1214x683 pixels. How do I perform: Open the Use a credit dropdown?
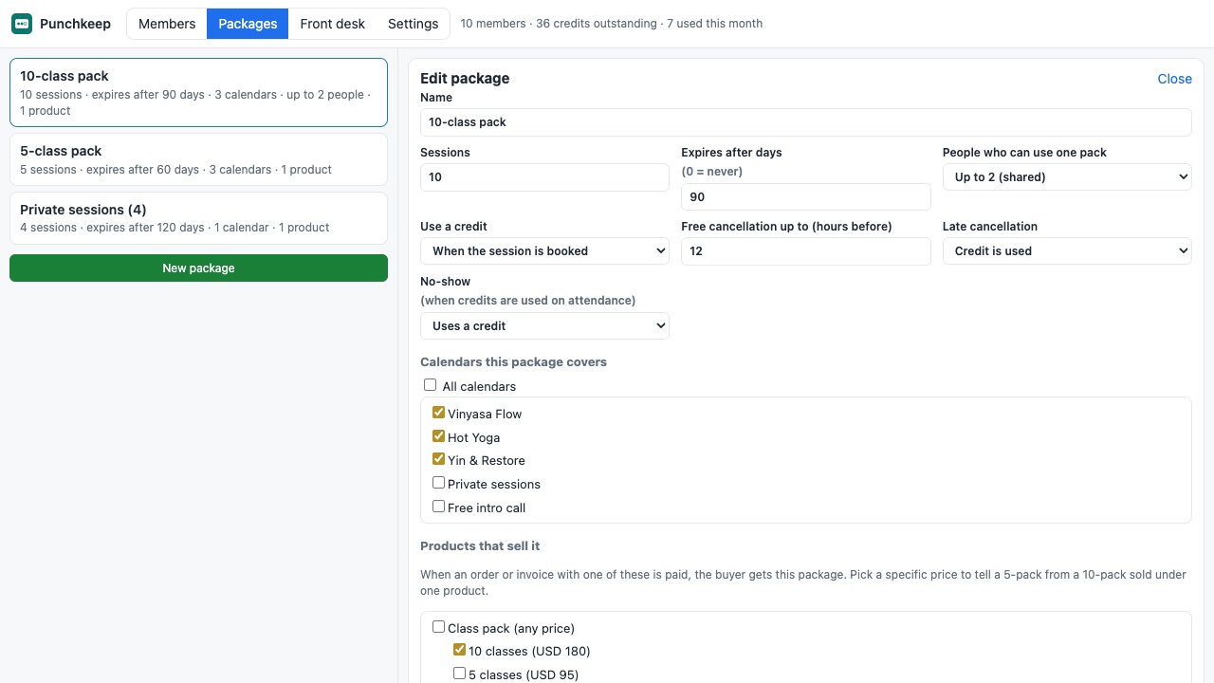pos(544,251)
